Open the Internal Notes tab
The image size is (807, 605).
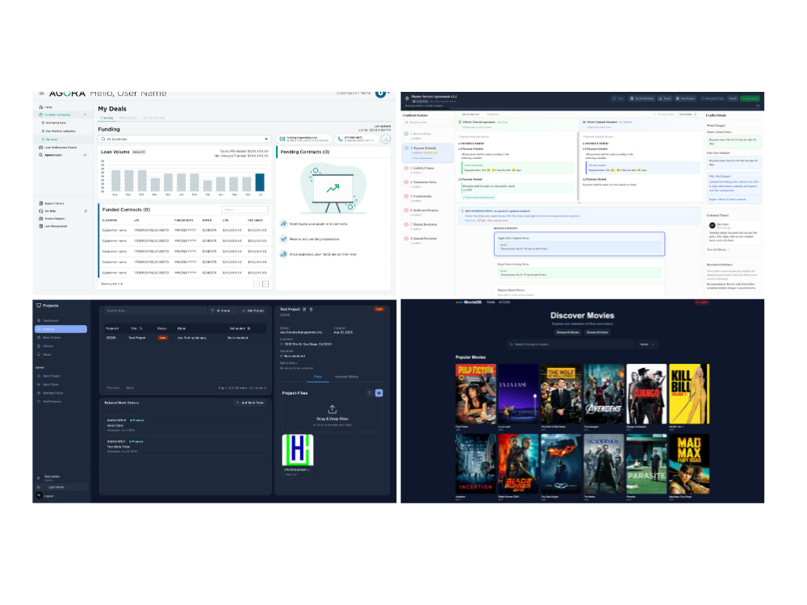(346, 377)
